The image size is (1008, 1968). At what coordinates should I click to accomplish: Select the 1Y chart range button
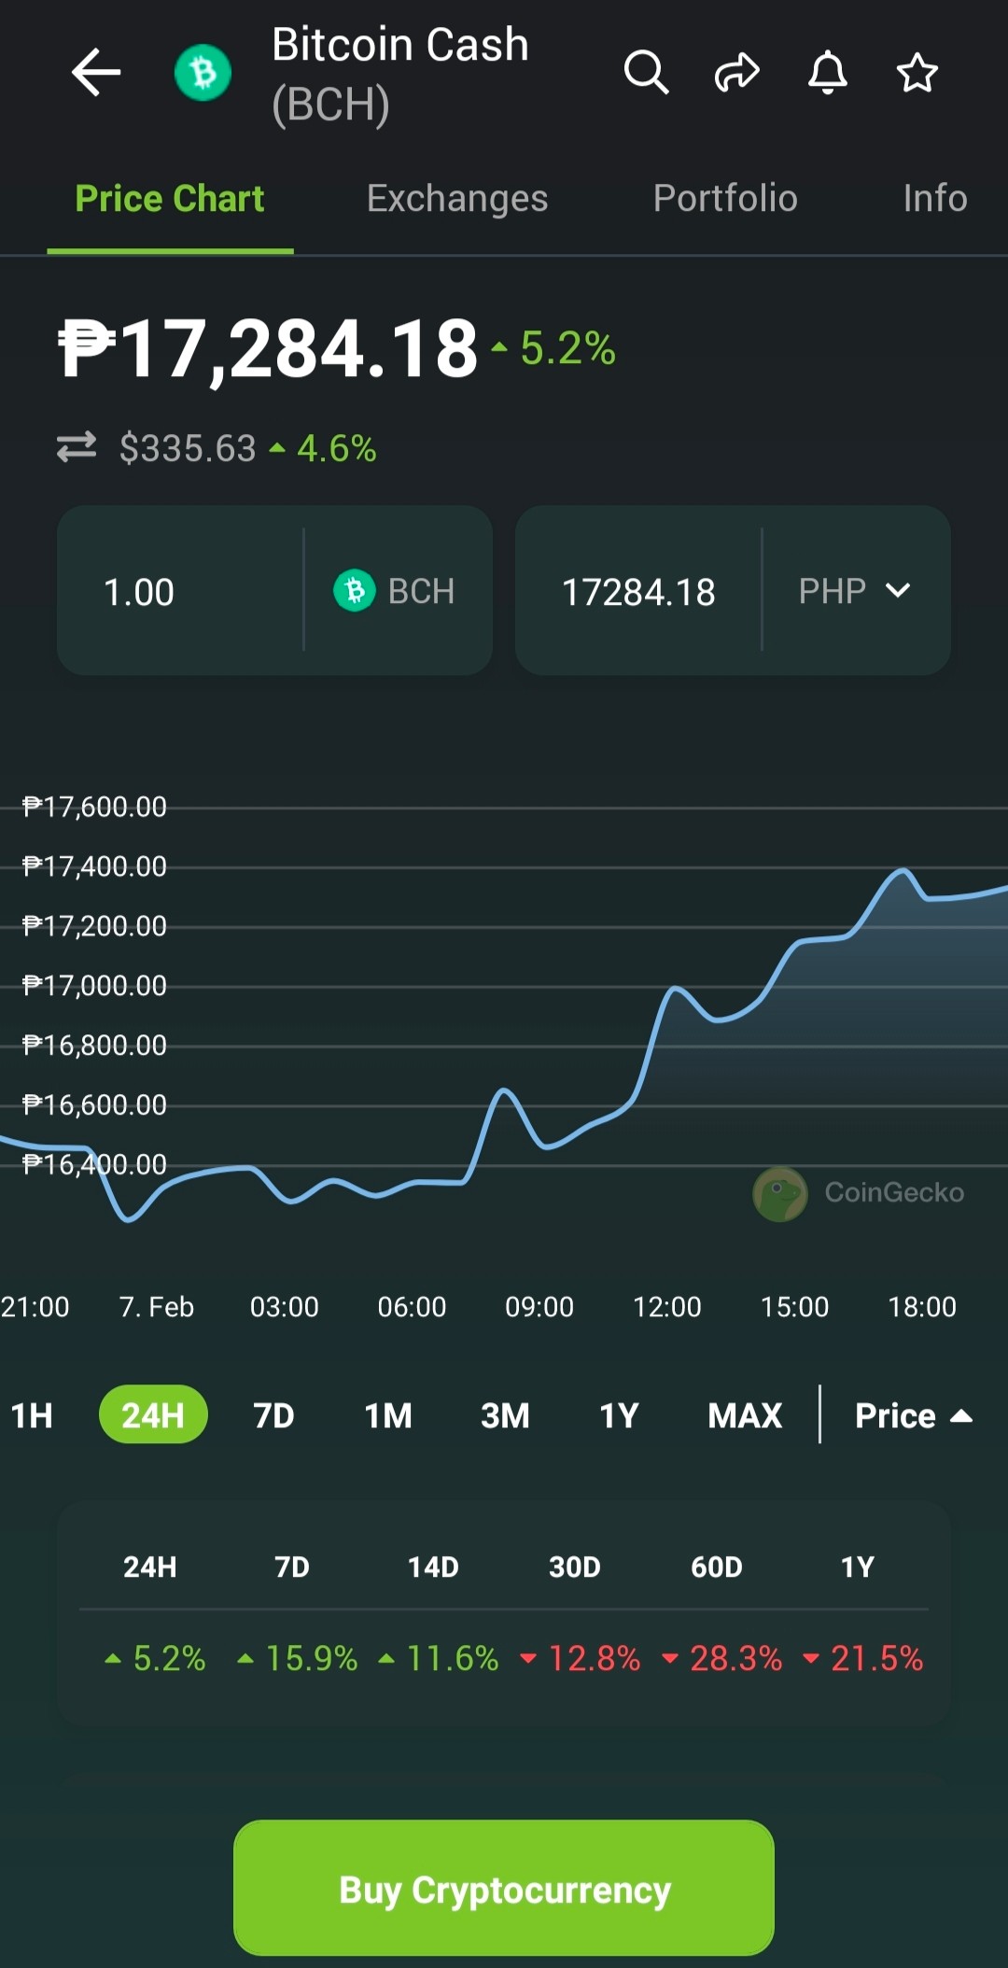[x=619, y=1415]
